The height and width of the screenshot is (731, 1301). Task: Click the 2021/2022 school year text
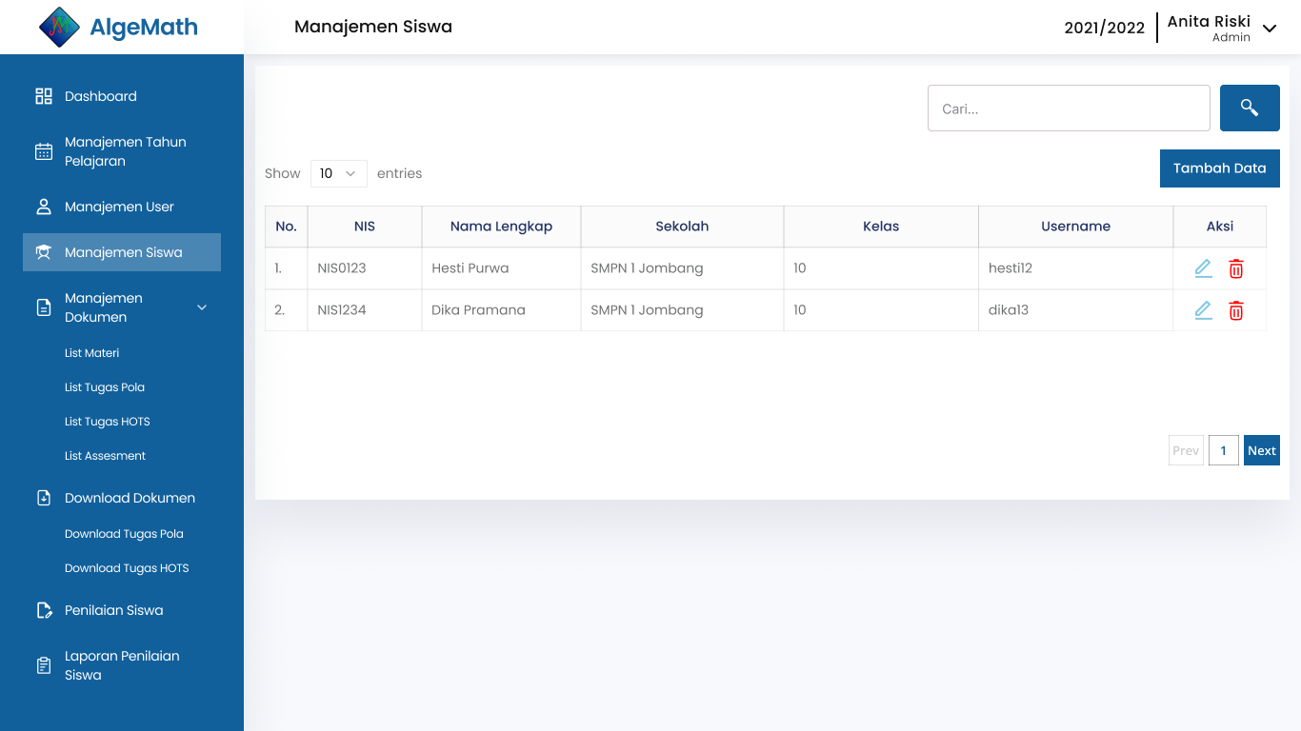[1105, 28]
